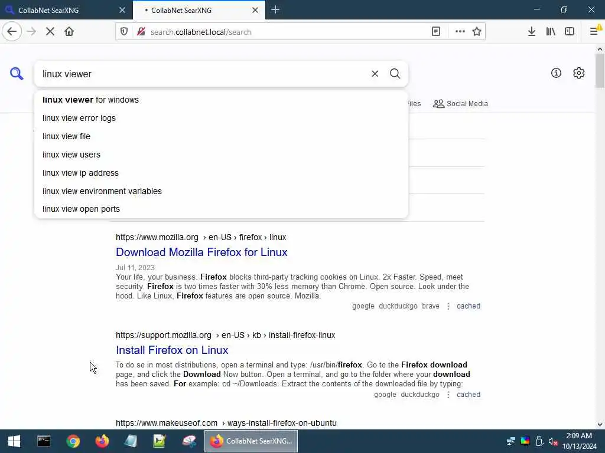
Task: Open the SearXNG about info icon
Action: (556, 73)
